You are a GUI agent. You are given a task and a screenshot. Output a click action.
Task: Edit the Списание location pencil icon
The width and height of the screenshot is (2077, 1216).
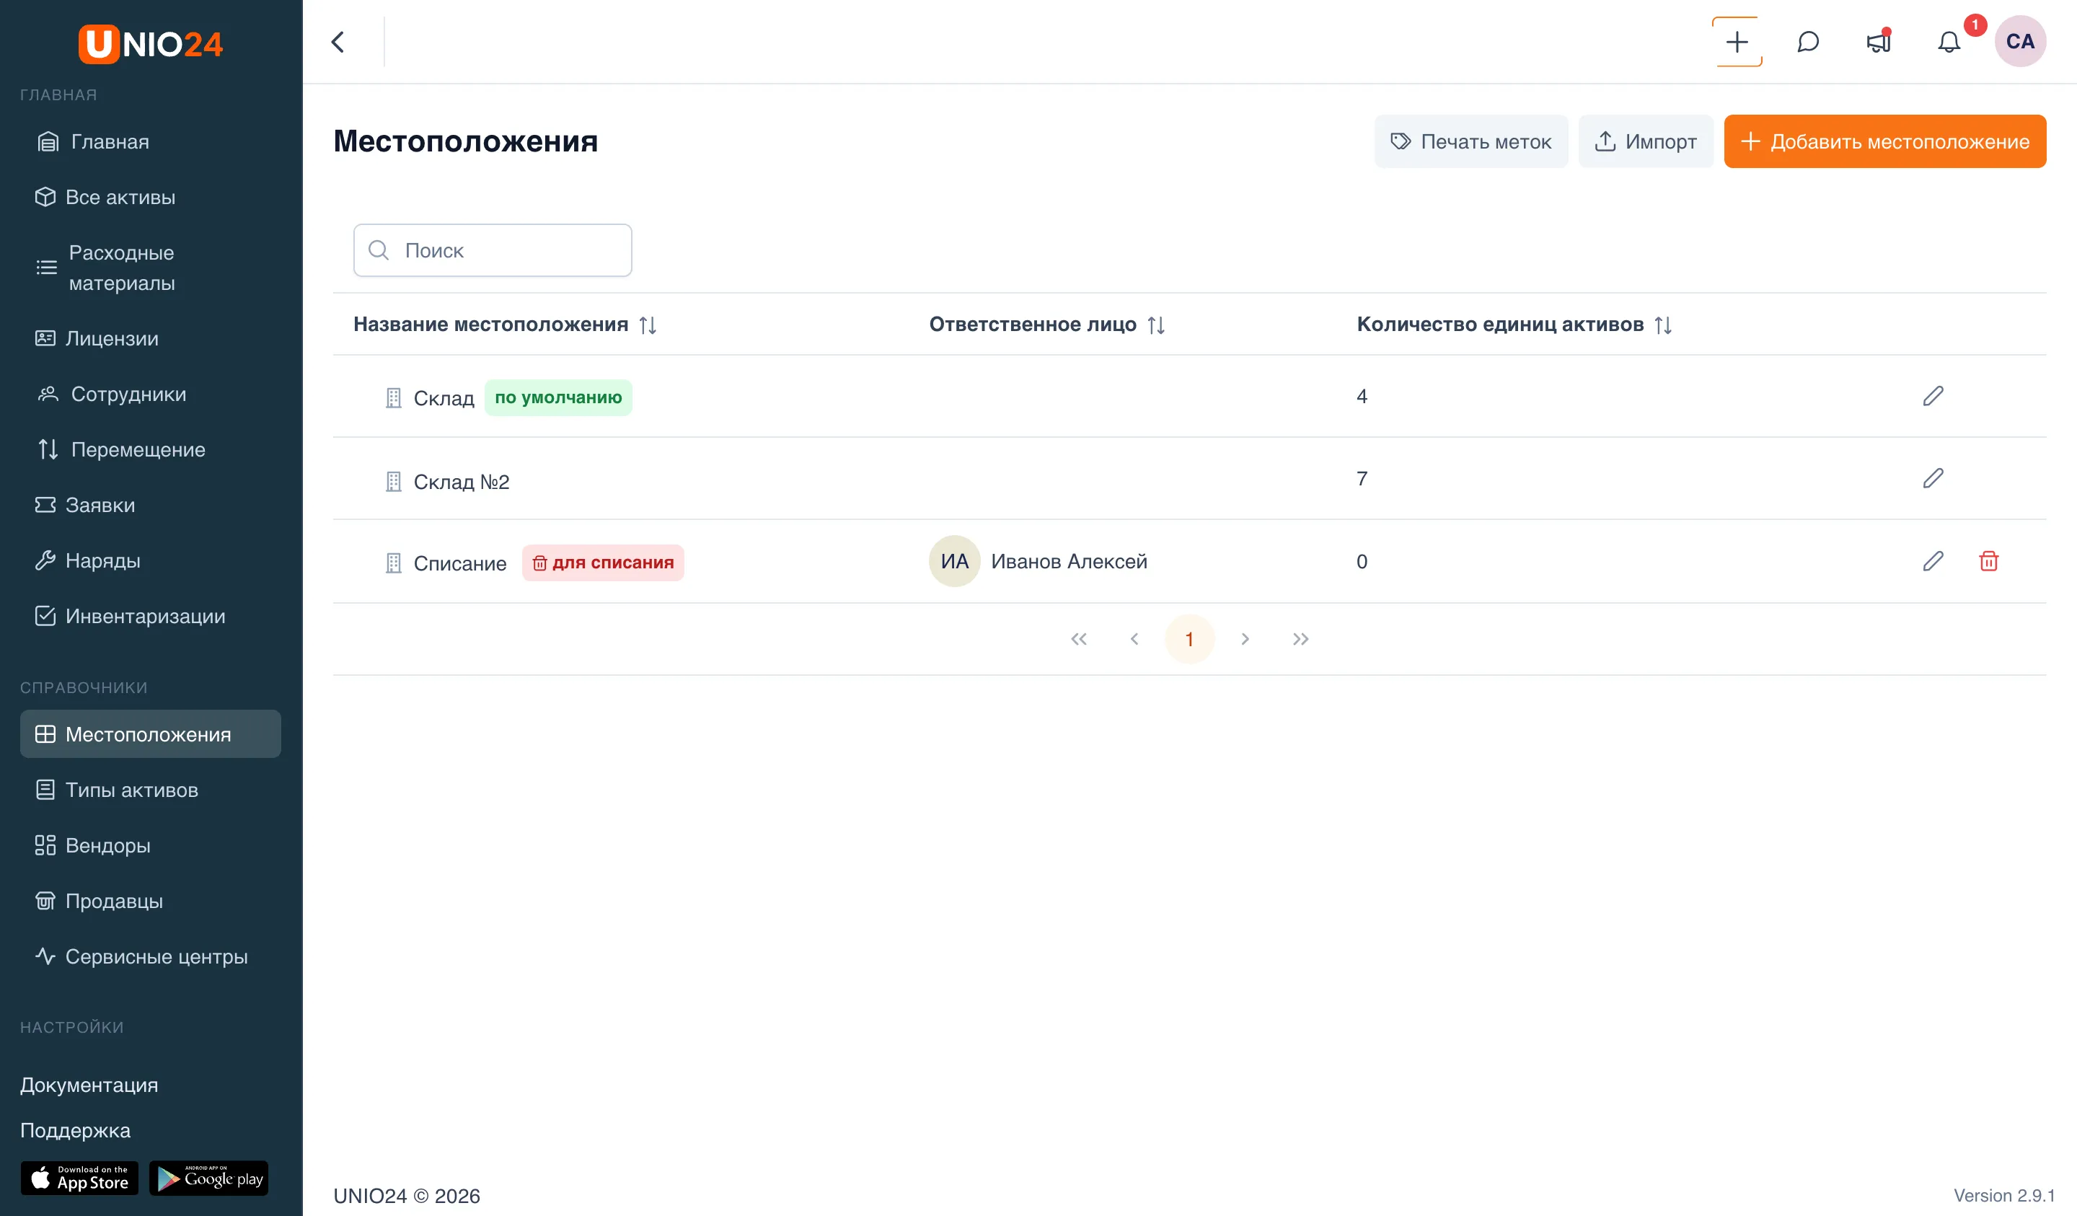pyautogui.click(x=1933, y=561)
